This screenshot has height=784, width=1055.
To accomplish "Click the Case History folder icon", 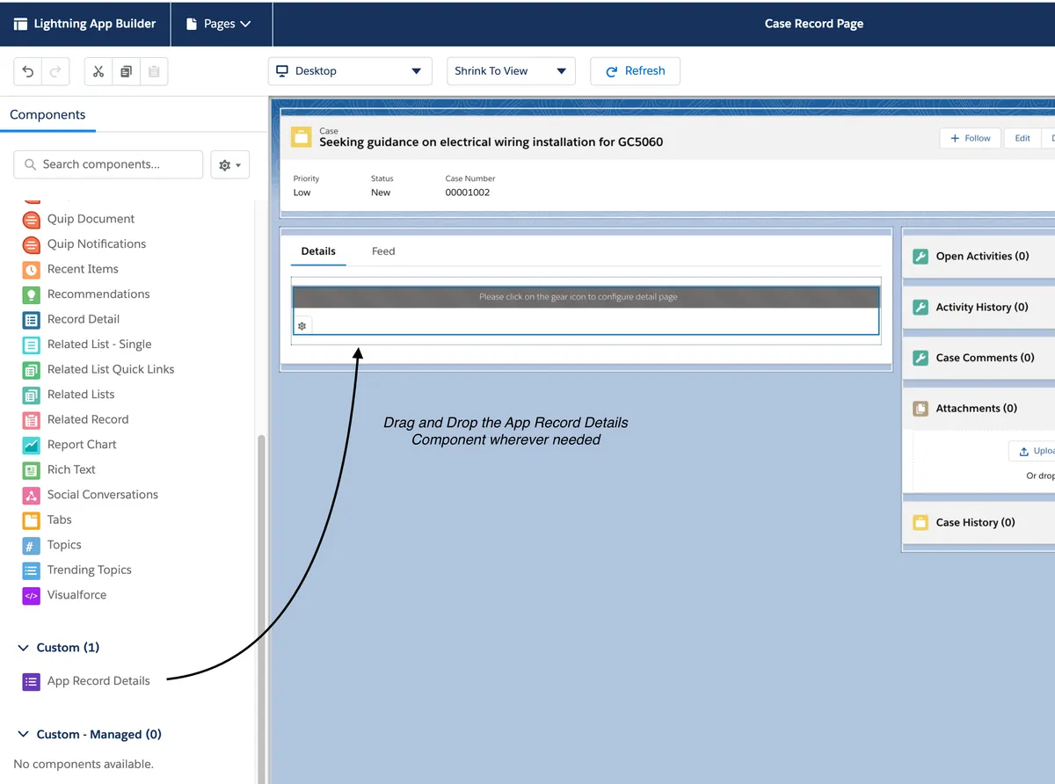I will pyautogui.click(x=920, y=522).
